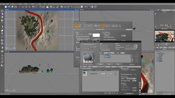This screenshot has width=175, height=98.
Task: Click the last icon in the Spline Editor toolbar
Action: click(x=120, y=26)
